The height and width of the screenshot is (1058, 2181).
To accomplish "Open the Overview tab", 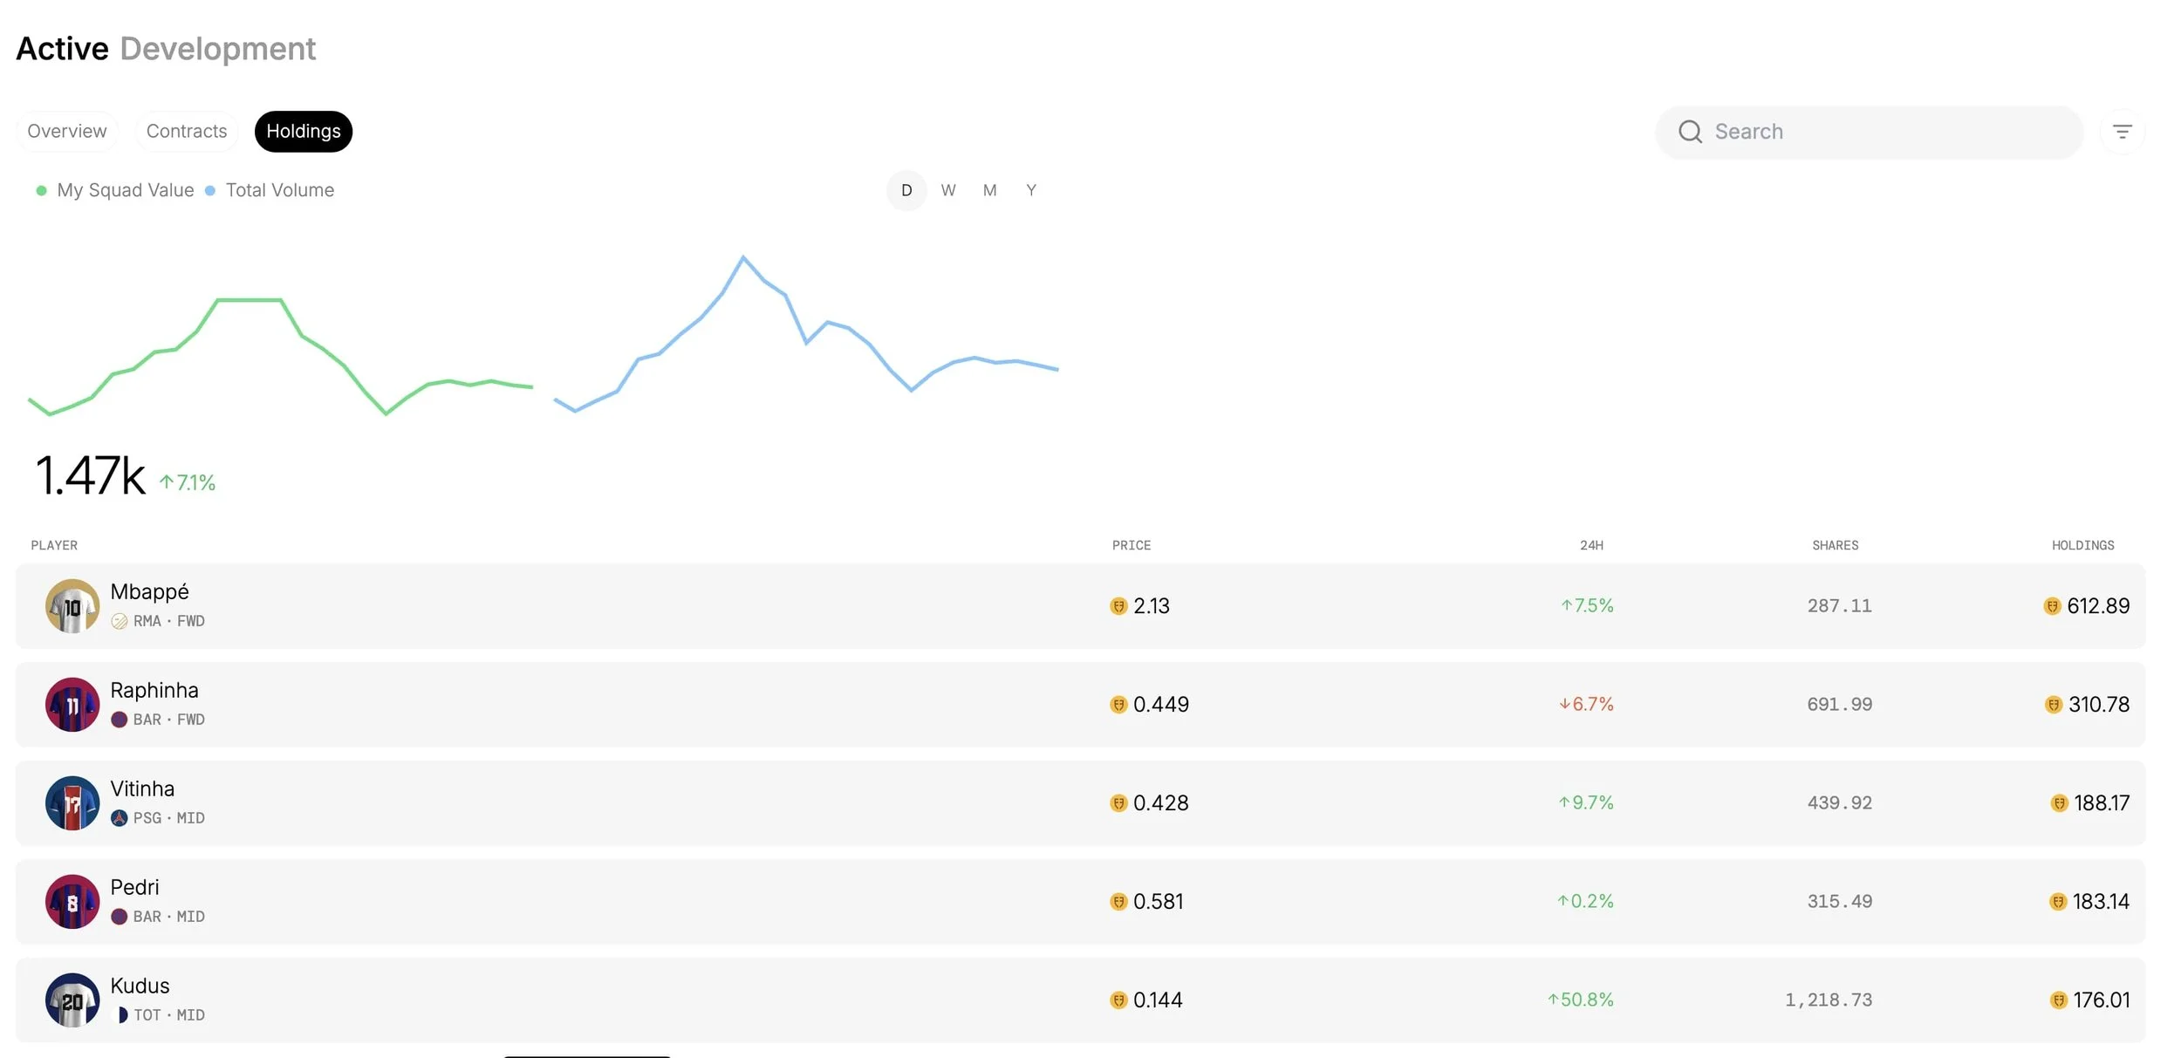I will [67, 132].
